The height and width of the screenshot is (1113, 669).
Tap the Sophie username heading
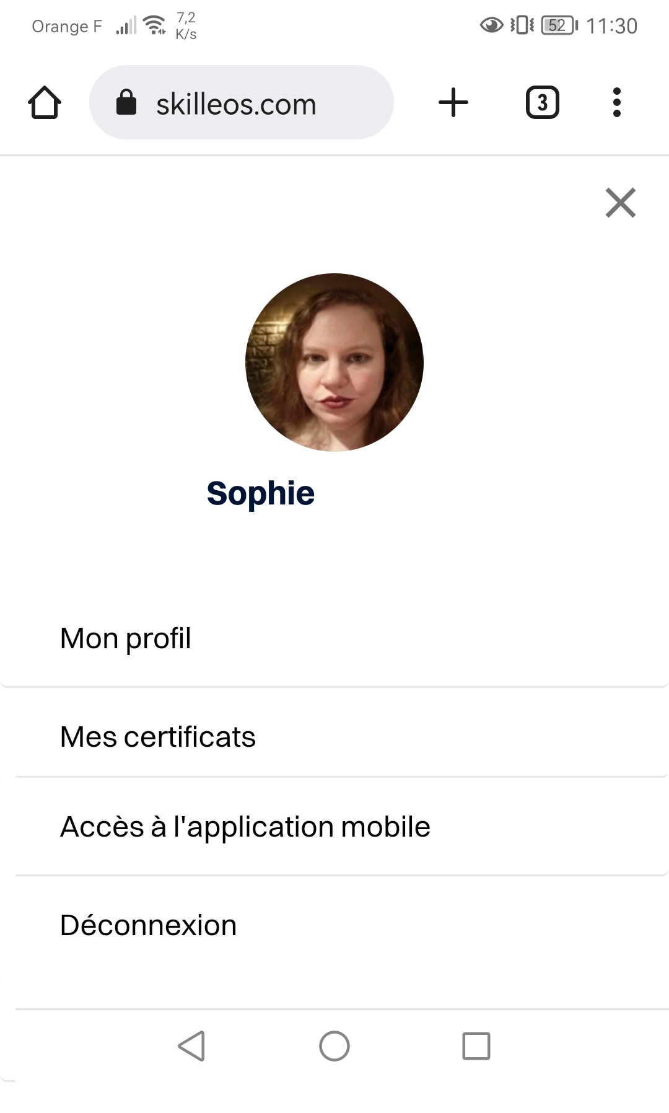(261, 493)
